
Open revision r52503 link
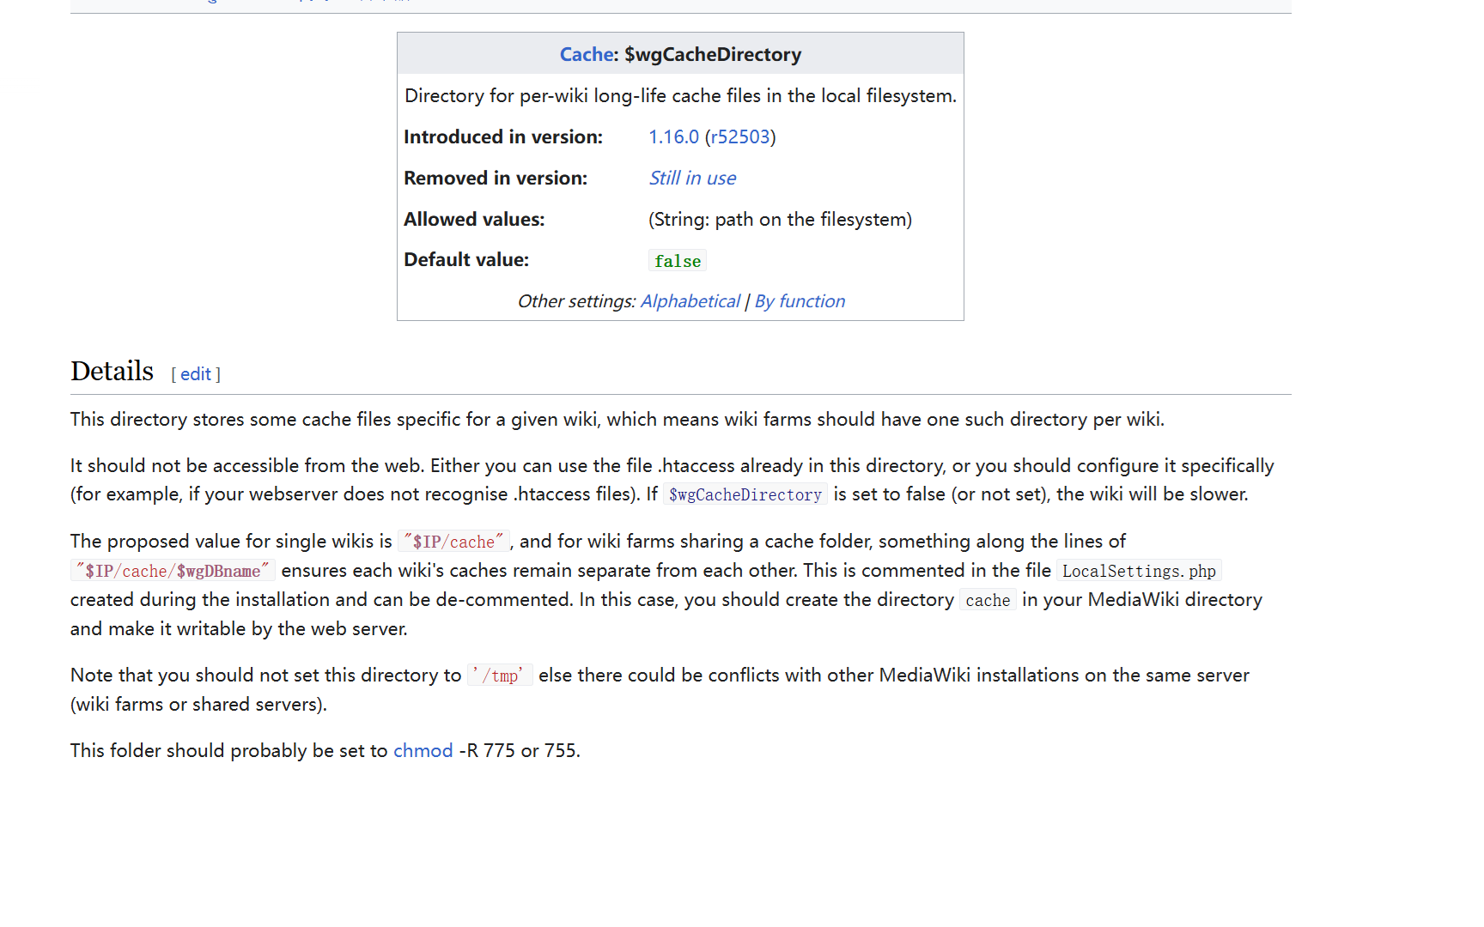point(740,136)
